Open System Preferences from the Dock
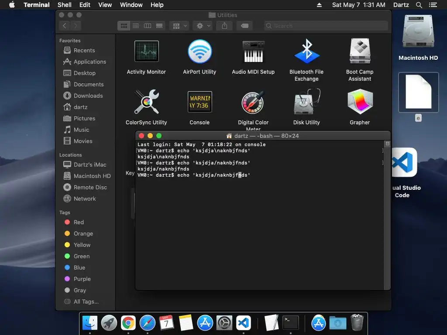This screenshot has width=447, height=335. [224, 323]
